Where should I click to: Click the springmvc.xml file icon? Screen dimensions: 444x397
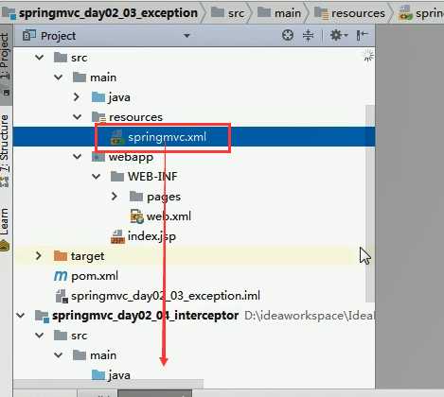[x=117, y=137]
